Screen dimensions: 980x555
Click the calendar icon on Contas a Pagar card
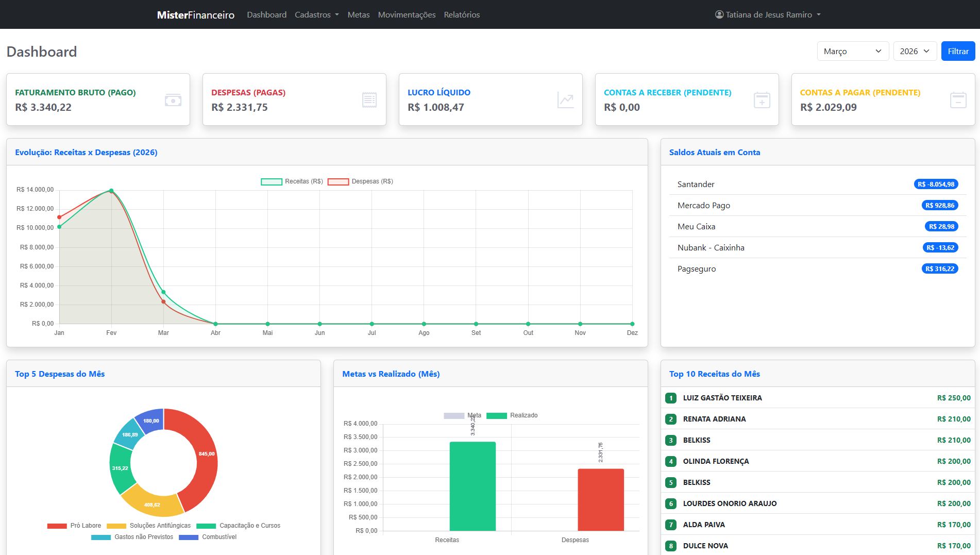pyautogui.click(x=958, y=99)
